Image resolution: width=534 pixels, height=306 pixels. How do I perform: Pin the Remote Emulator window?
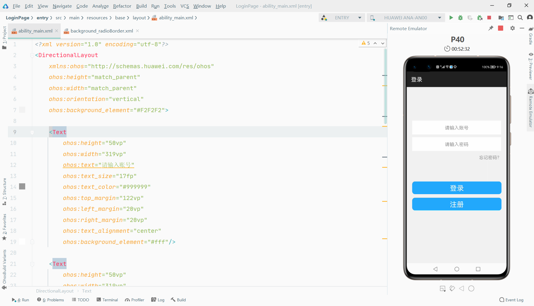(x=491, y=28)
